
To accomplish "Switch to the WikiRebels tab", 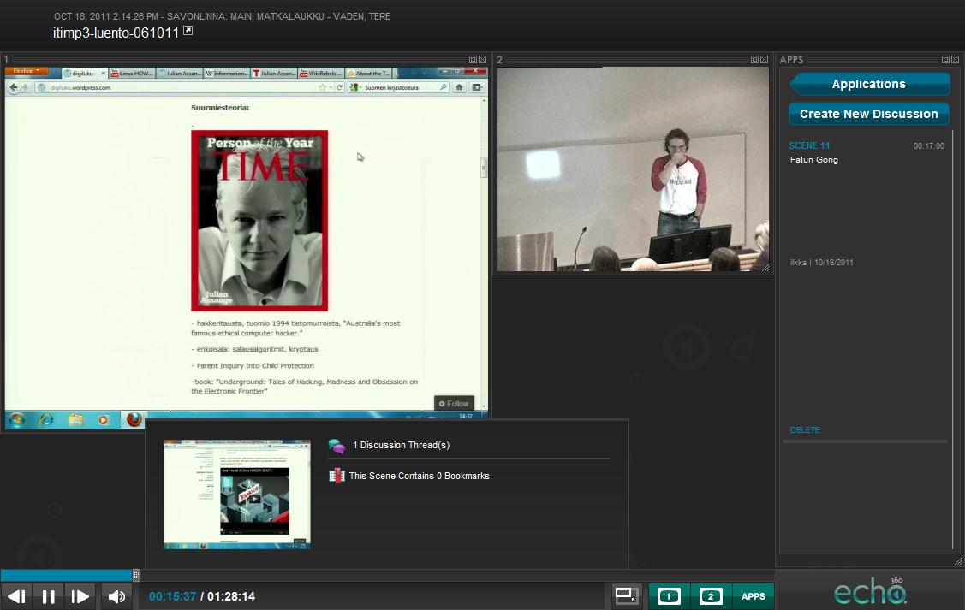I will [x=321, y=74].
